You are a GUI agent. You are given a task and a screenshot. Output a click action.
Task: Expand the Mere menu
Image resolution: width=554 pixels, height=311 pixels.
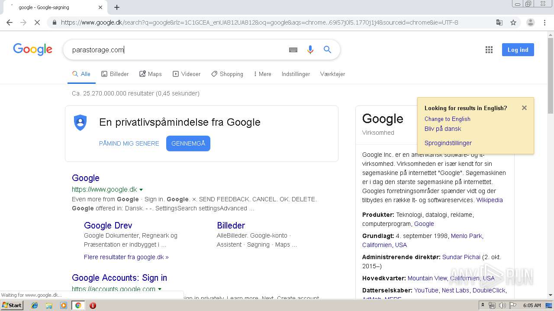(263, 74)
